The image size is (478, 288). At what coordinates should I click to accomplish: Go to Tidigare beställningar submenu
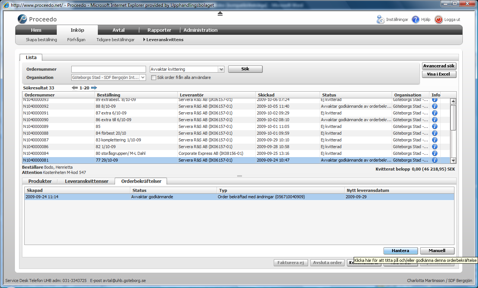tap(115, 40)
